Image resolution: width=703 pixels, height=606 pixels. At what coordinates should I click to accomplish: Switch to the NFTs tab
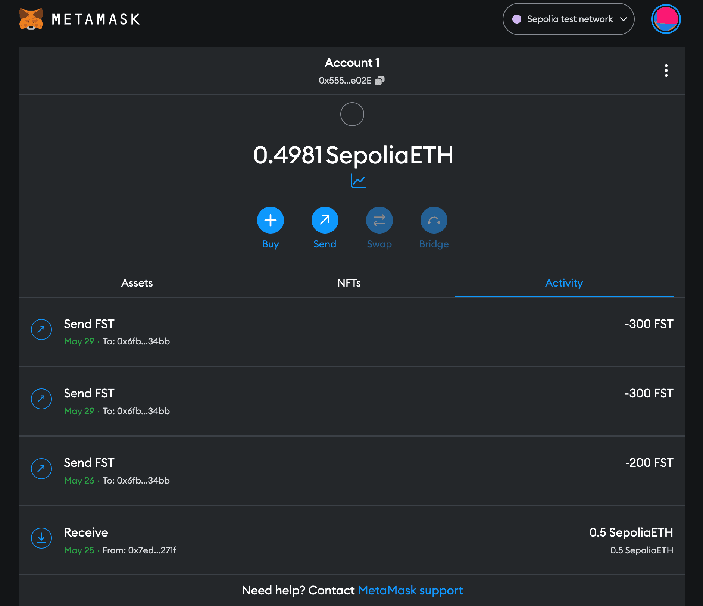pos(349,283)
